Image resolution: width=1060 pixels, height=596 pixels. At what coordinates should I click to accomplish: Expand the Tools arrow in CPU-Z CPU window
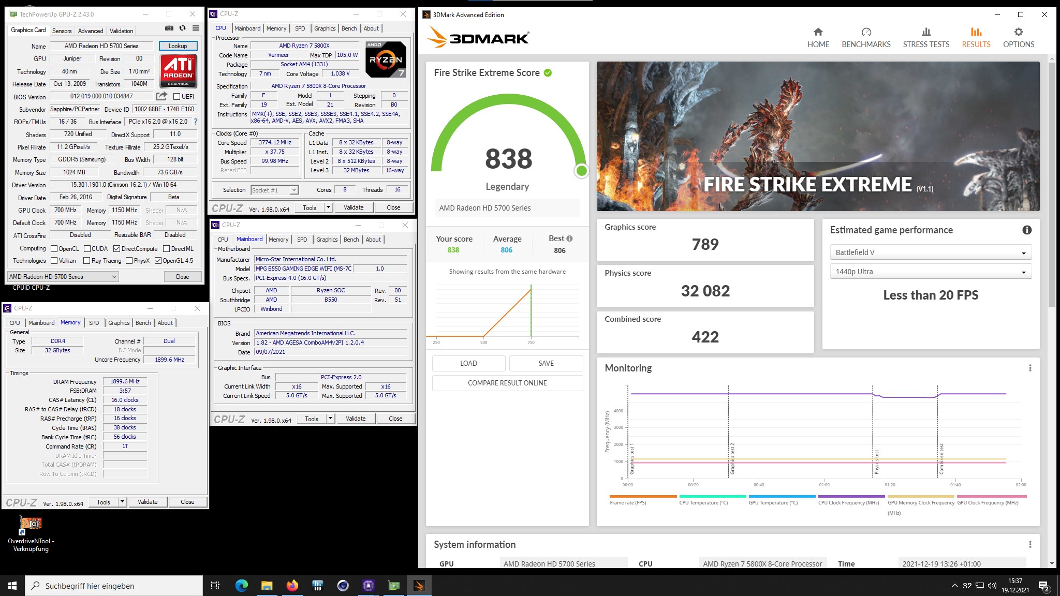pos(328,207)
